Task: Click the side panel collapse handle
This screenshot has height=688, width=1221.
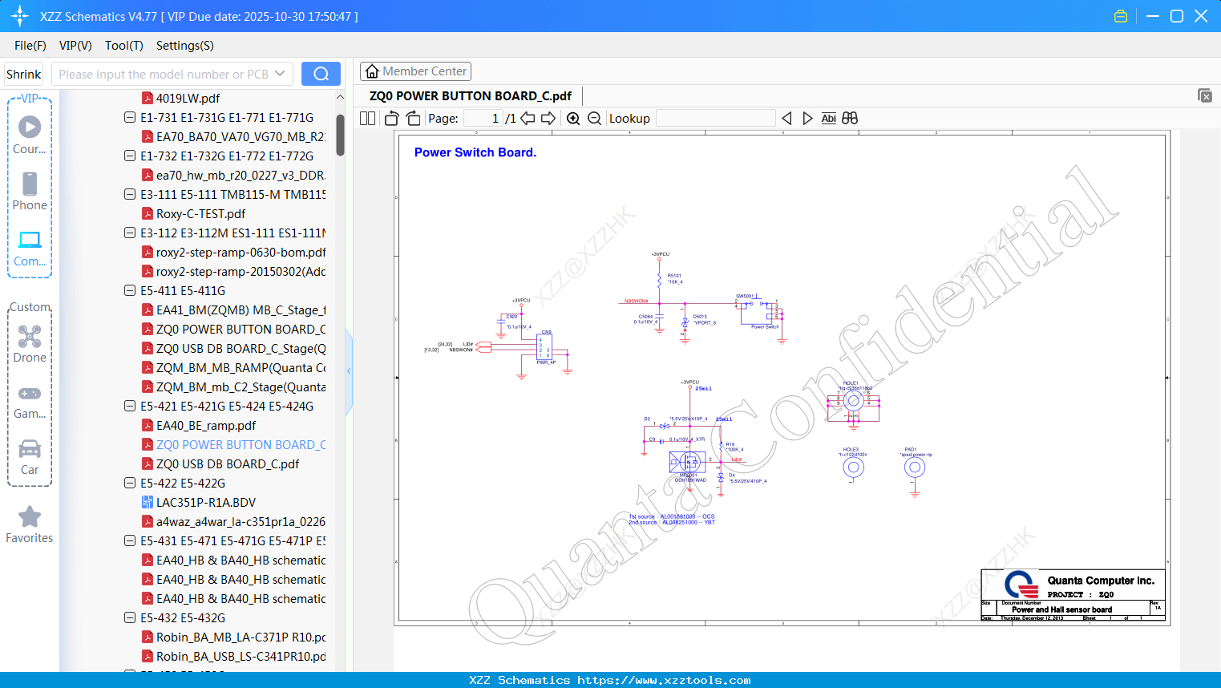Action: click(x=349, y=370)
